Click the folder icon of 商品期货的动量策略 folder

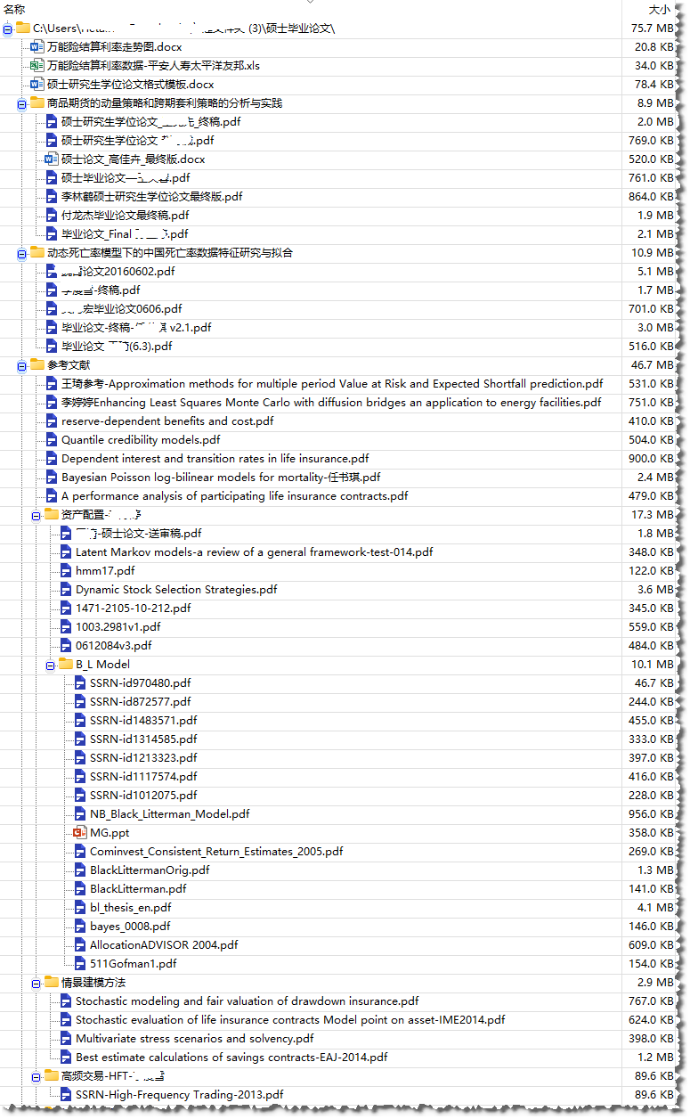click(37, 102)
